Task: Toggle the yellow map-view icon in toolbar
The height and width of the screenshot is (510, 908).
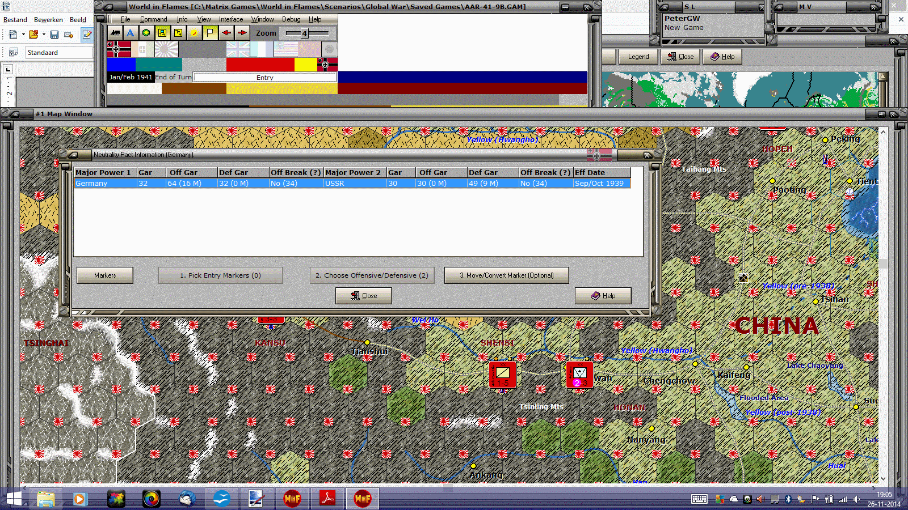Action: [x=162, y=33]
